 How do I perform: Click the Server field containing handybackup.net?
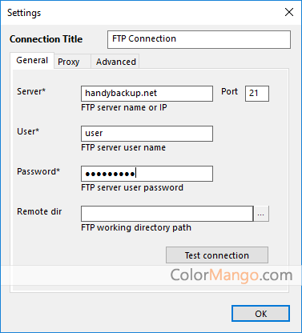147,94
